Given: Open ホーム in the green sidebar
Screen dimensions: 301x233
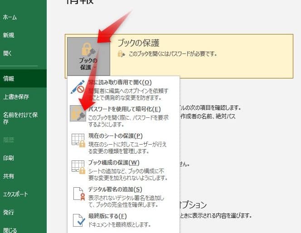Looking at the screenshot, I should [10, 17].
